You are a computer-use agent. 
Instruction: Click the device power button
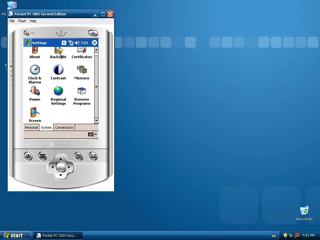pyautogui.click(x=93, y=33)
